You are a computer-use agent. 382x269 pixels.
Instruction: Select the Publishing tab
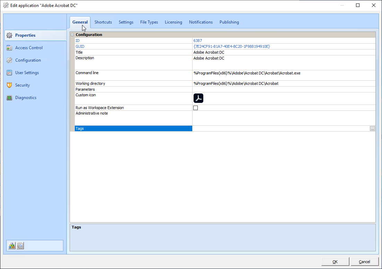tap(229, 22)
